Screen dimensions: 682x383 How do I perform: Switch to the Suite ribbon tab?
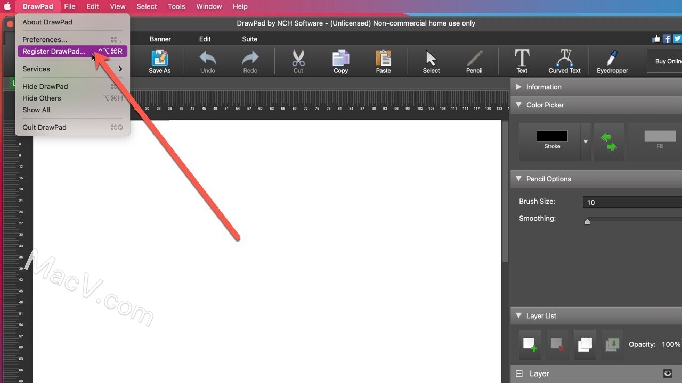point(249,39)
